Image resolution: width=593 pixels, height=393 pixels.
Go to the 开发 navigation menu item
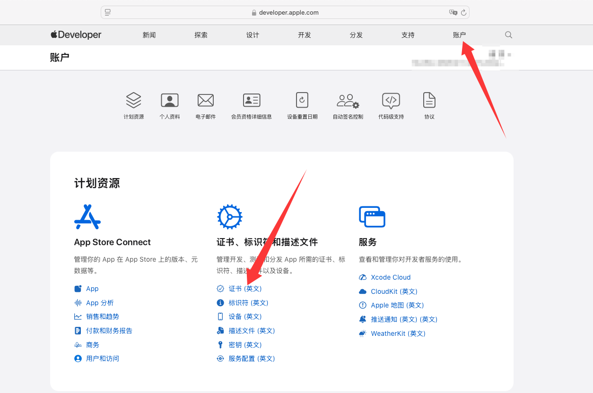305,35
